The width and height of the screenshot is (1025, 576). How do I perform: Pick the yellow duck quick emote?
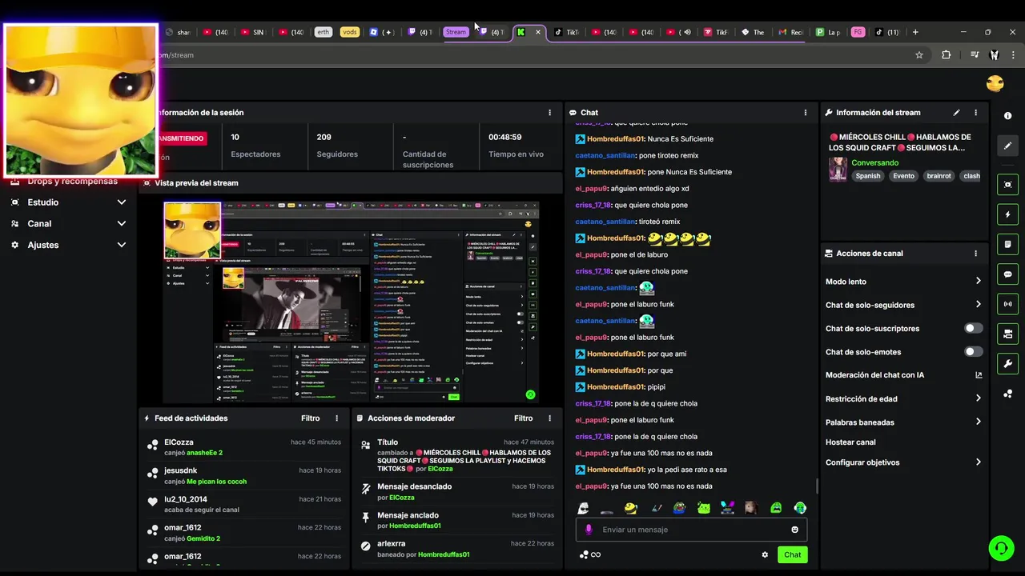click(631, 508)
